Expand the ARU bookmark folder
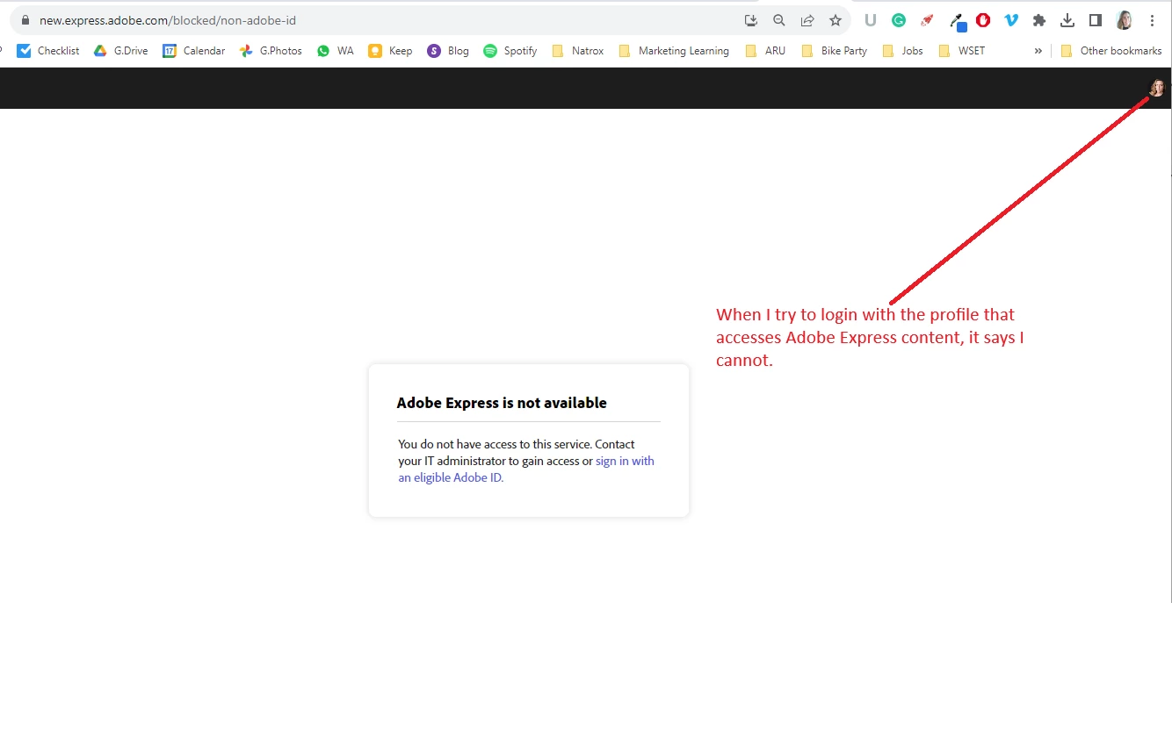The width and height of the screenshot is (1172, 731). pyautogui.click(x=765, y=51)
